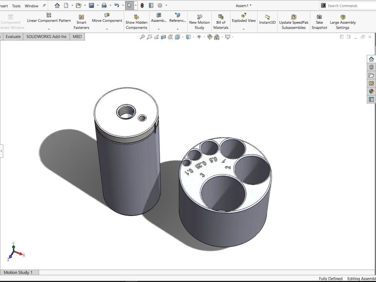The width and height of the screenshot is (376, 282).
Task: Toggle Instant3D
Action: coord(267,20)
